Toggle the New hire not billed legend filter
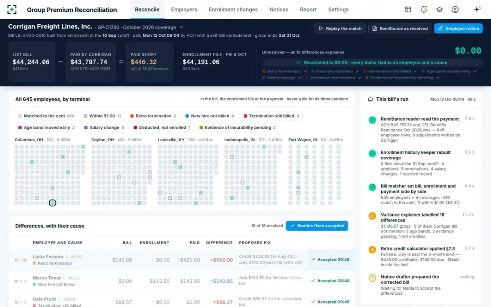The width and height of the screenshot is (491, 307). tap(209, 116)
